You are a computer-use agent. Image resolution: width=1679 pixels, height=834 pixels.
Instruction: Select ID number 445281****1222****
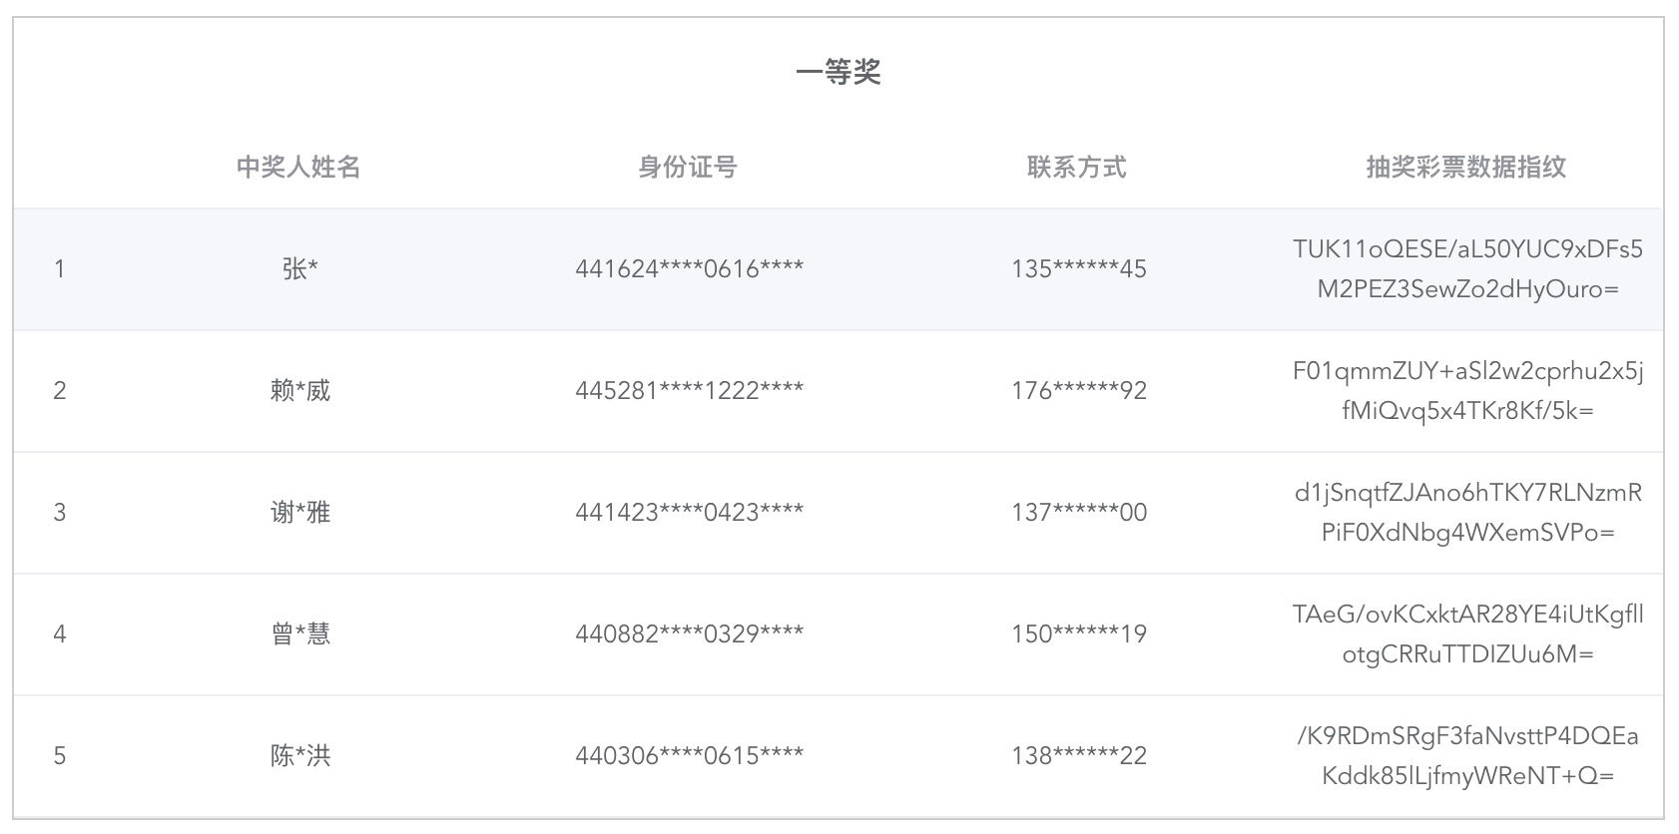pyautogui.click(x=689, y=390)
